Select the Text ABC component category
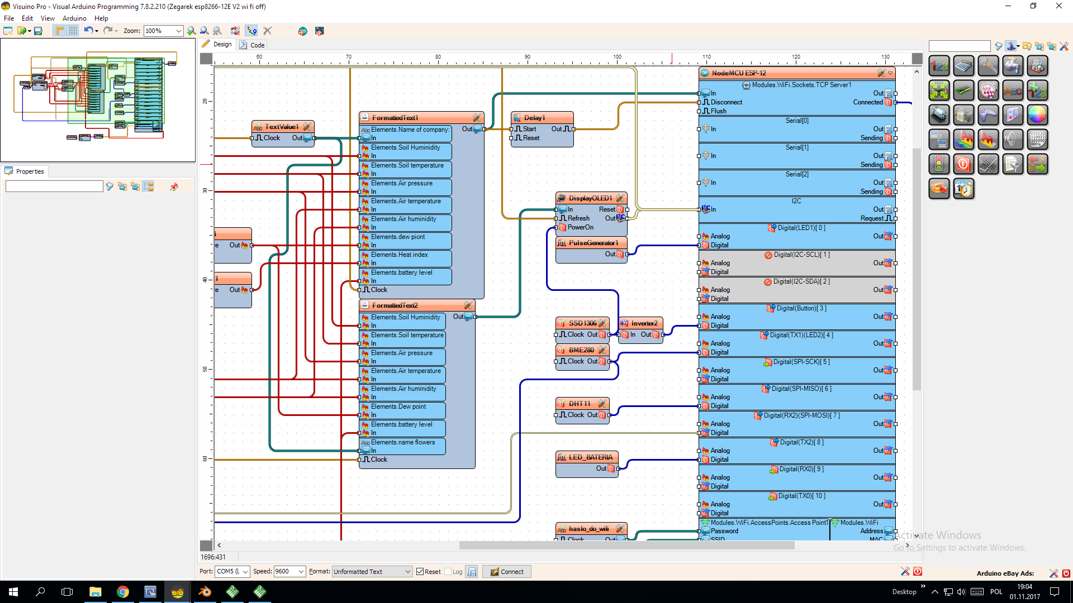1073x603 pixels. pyautogui.click(x=1013, y=90)
